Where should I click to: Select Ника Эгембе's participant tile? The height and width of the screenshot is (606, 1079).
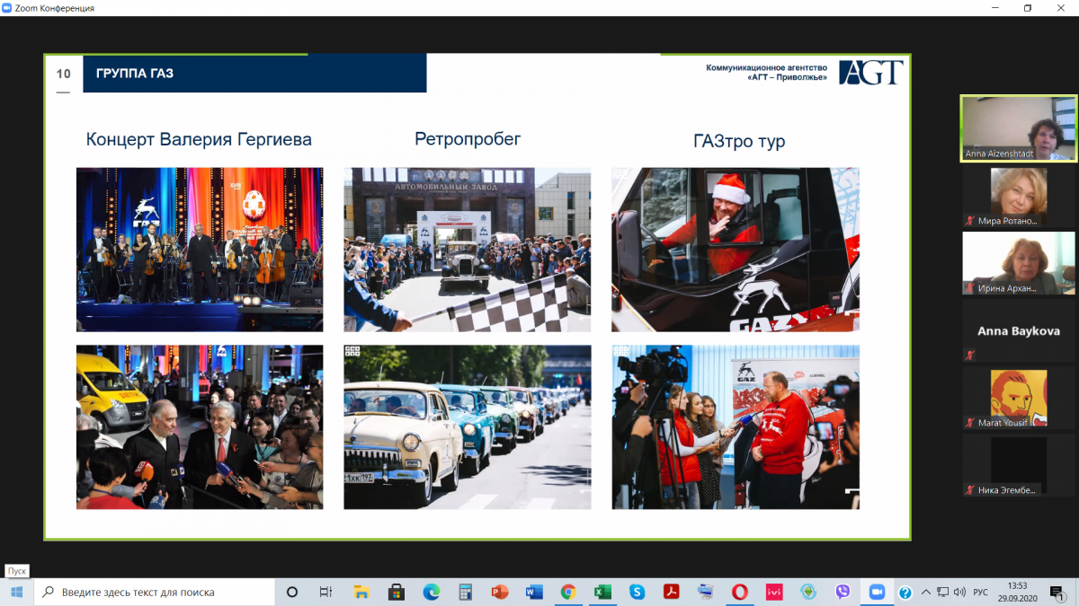[1020, 465]
